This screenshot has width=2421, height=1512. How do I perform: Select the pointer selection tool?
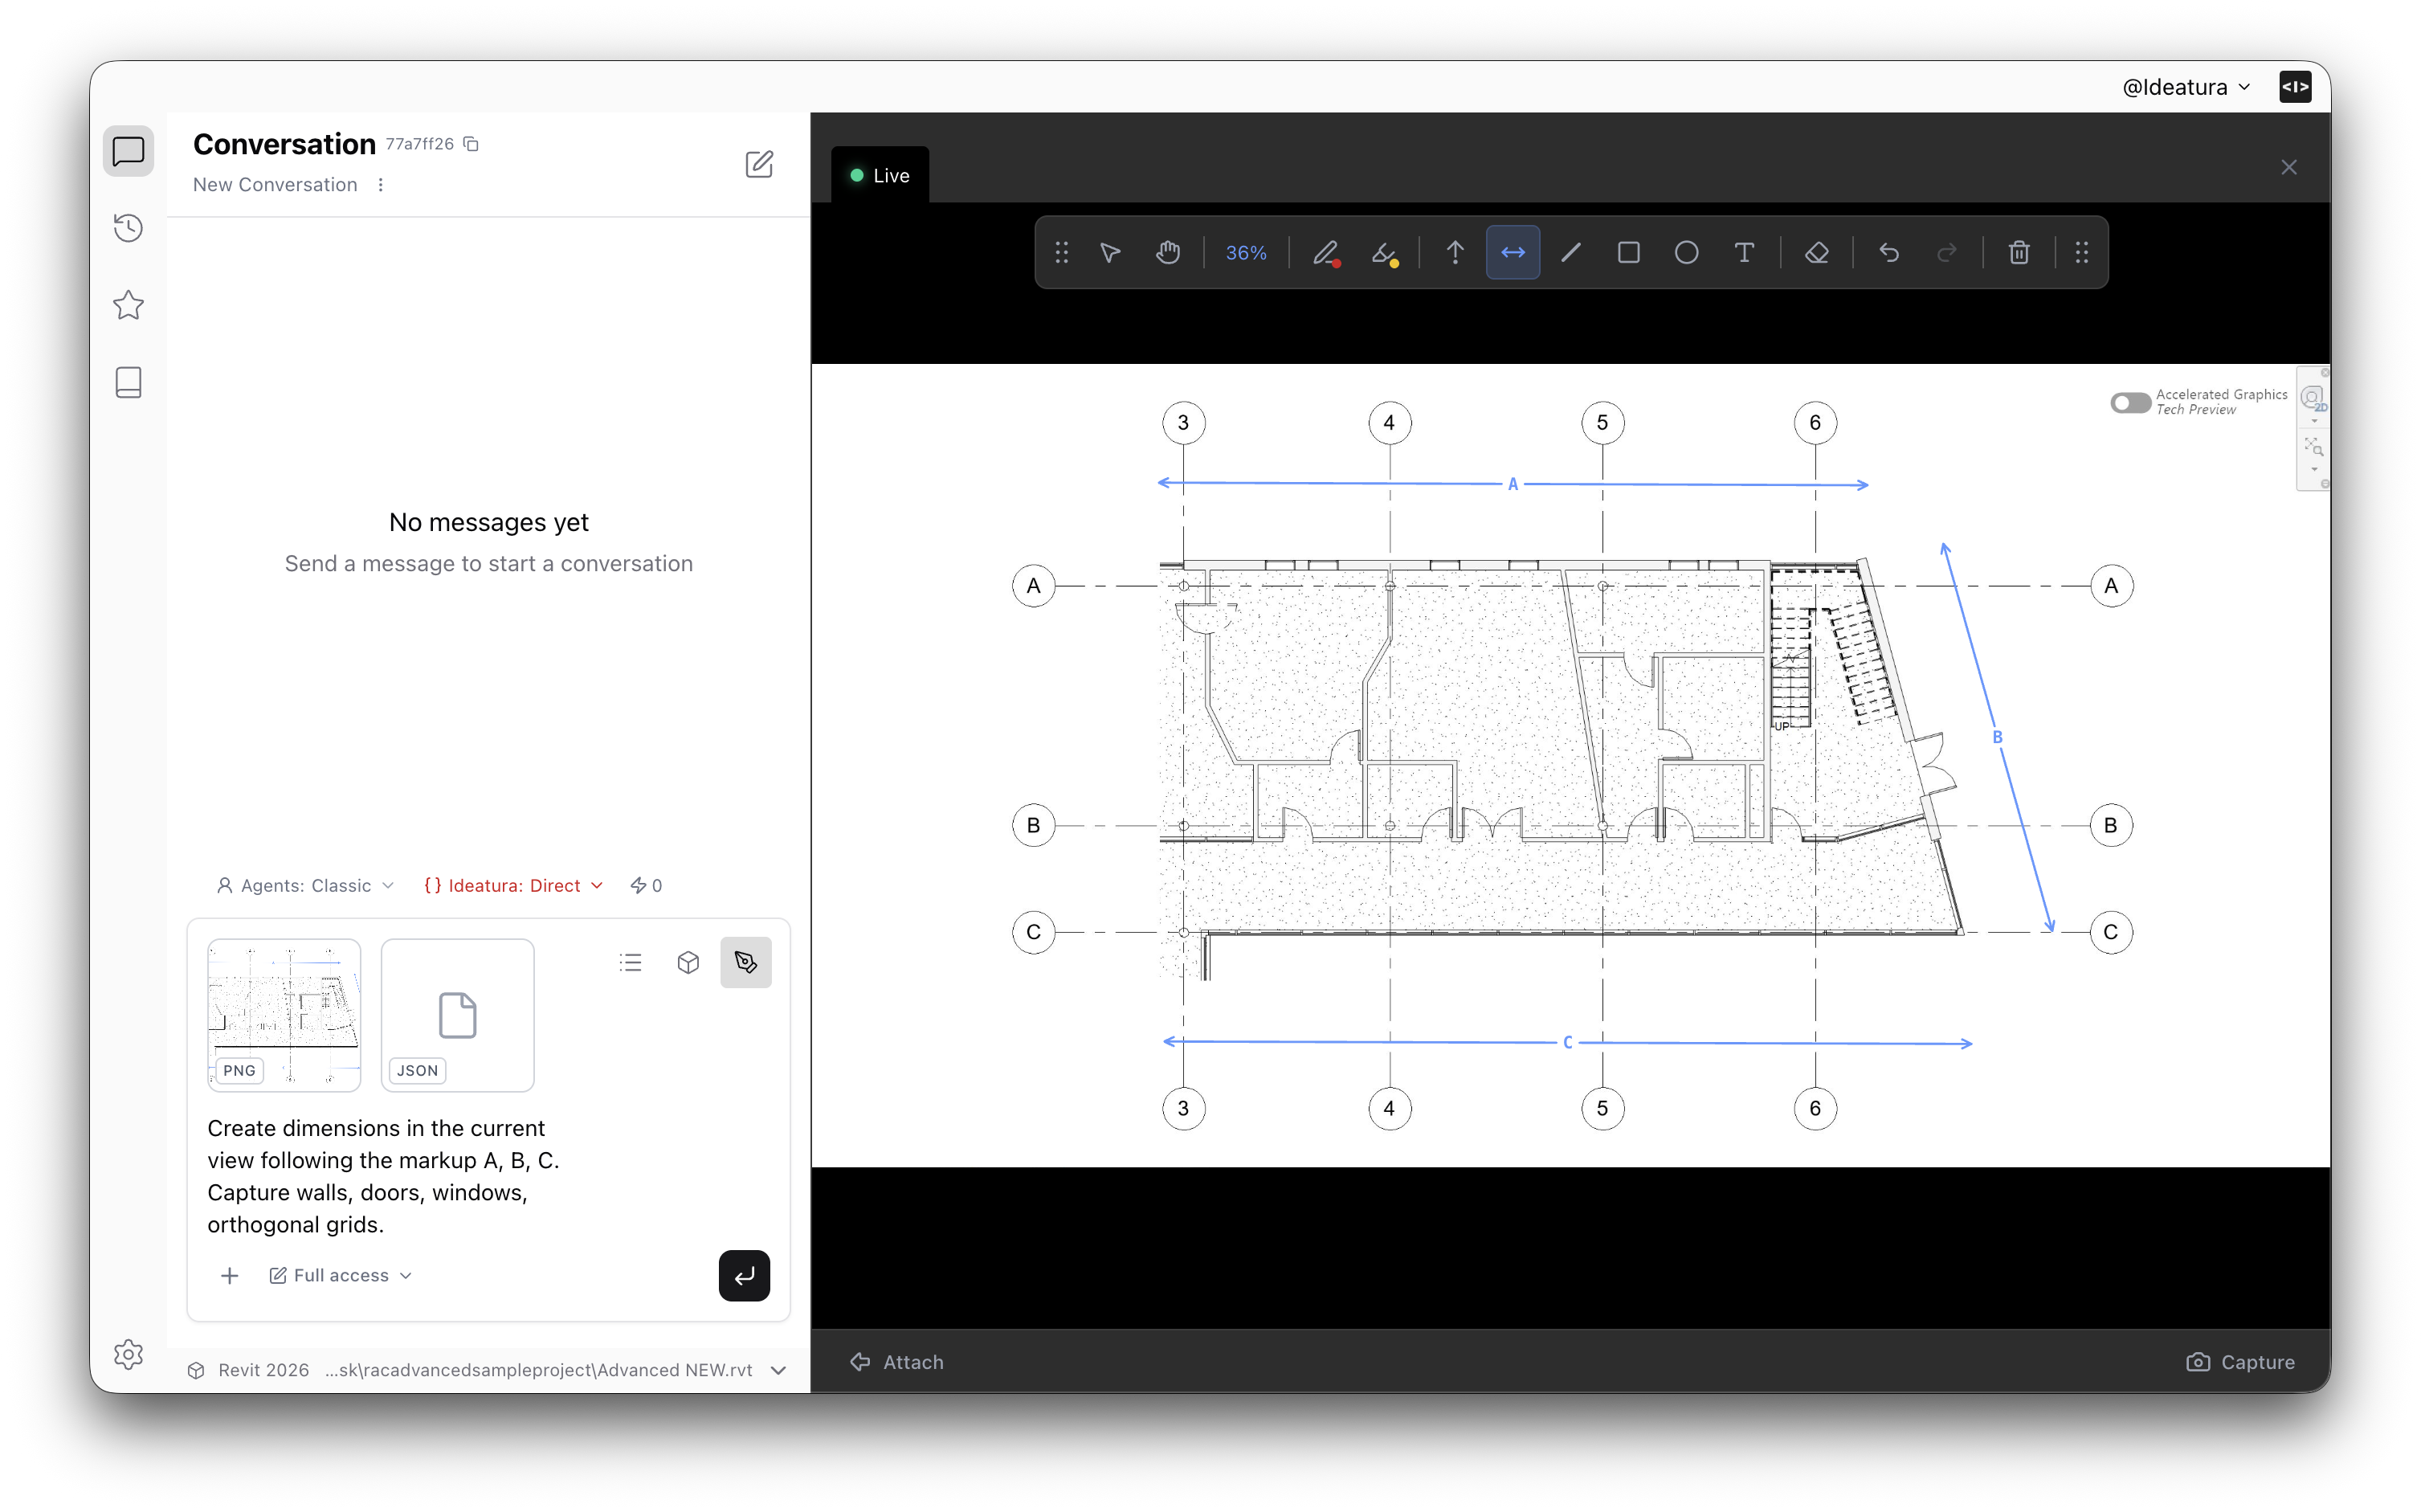[1111, 253]
